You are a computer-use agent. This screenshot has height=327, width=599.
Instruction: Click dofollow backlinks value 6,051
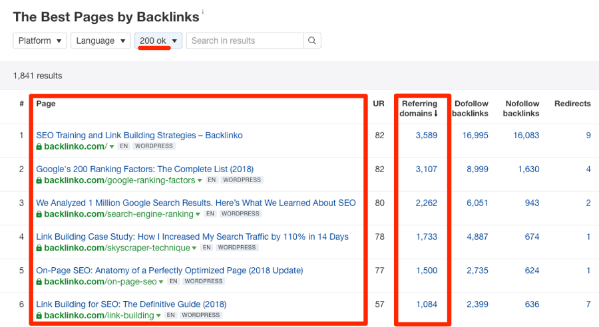tap(477, 203)
